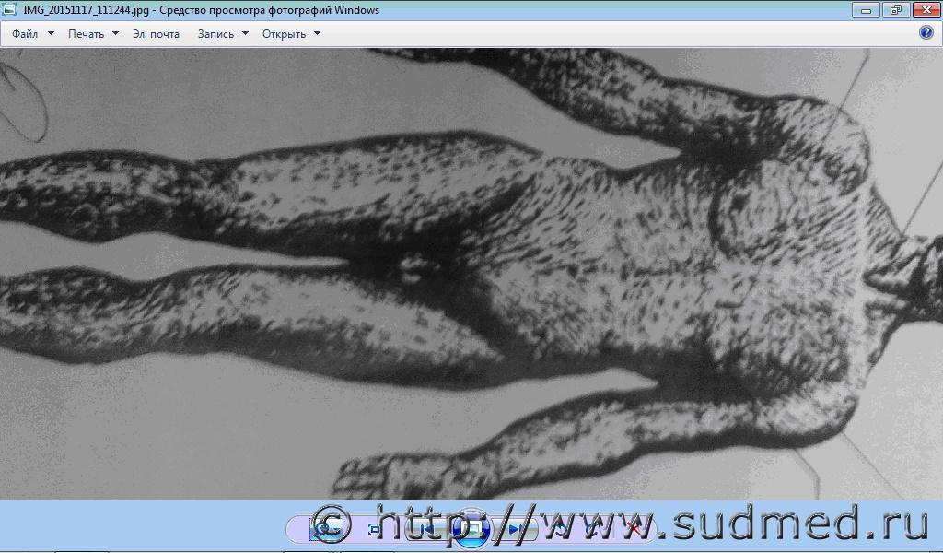This screenshot has width=943, height=553.
Task: Rotate the photo counterclockwise
Action: 559,529
